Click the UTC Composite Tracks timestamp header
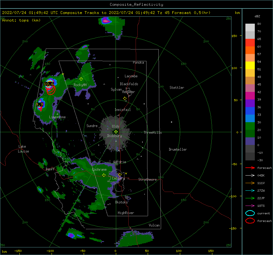Screen dimensions: 273x255 tap(106, 13)
